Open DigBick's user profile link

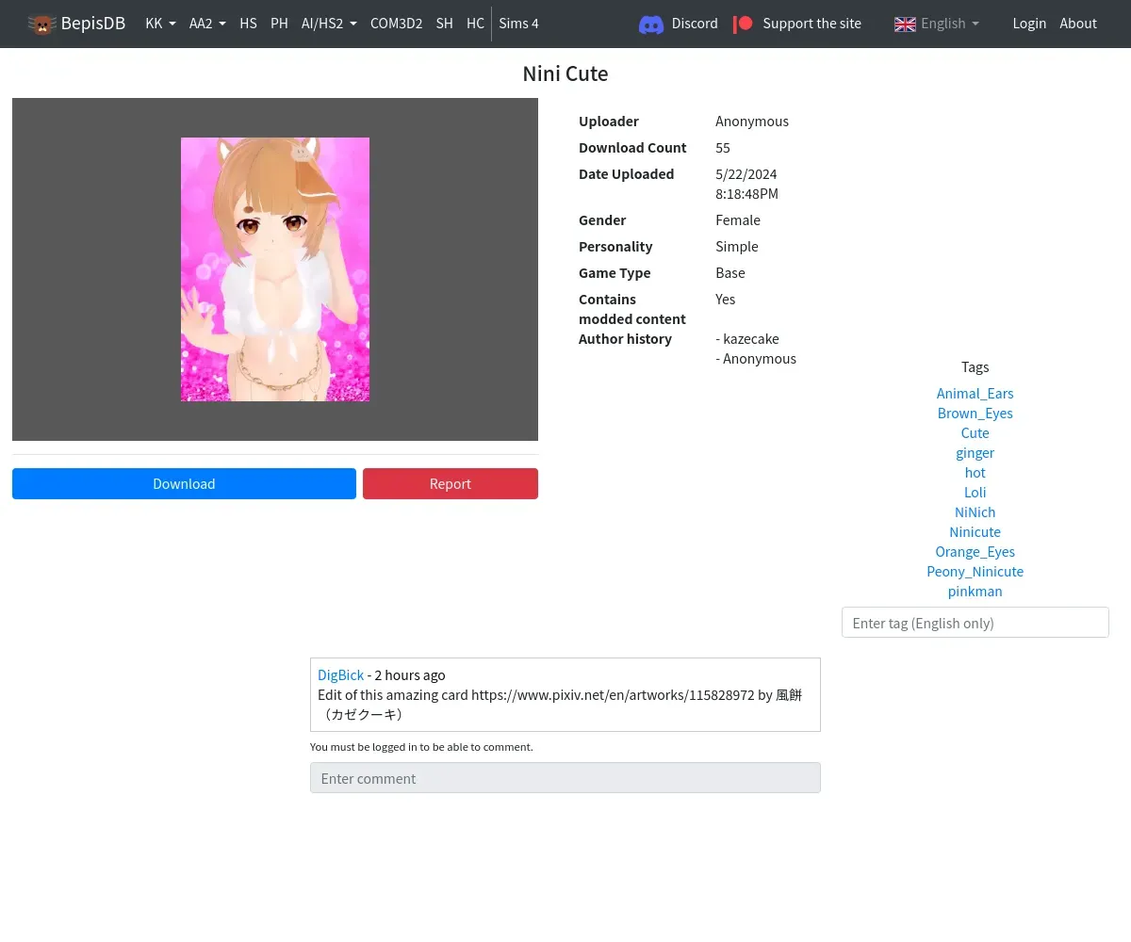tap(340, 675)
